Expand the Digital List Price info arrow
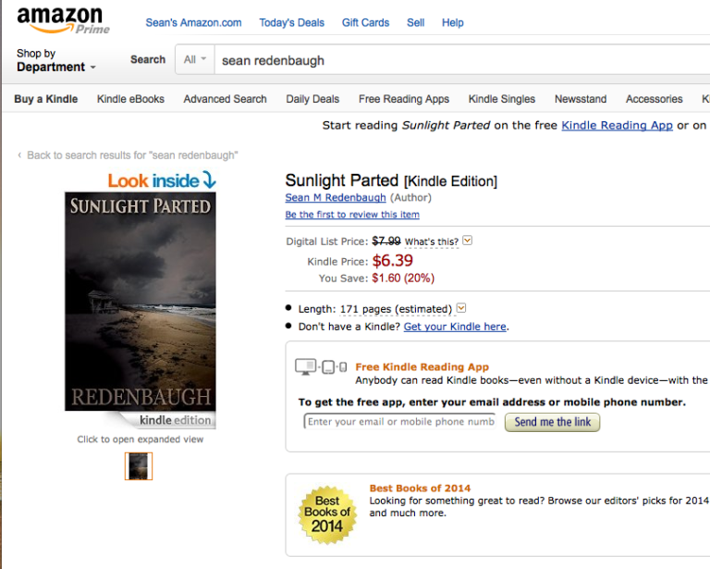The height and width of the screenshot is (569, 710). [467, 241]
